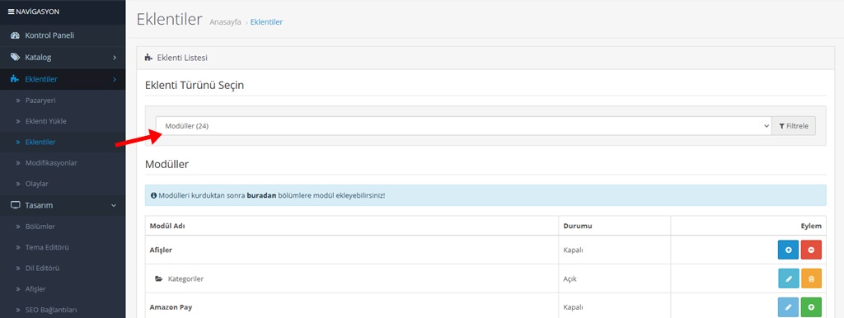This screenshot has width=844, height=318.
Task: Click the Filtrele button
Action: point(794,126)
